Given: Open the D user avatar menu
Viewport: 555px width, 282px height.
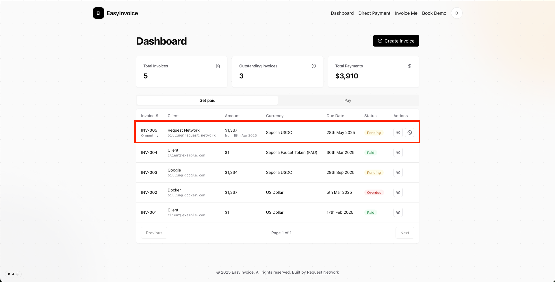Looking at the screenshot, I should click(456, 13).
